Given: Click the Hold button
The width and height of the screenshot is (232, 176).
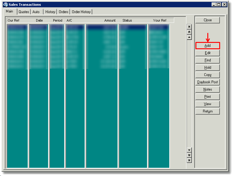Looking at the screenshot, I should coord(208,67).
